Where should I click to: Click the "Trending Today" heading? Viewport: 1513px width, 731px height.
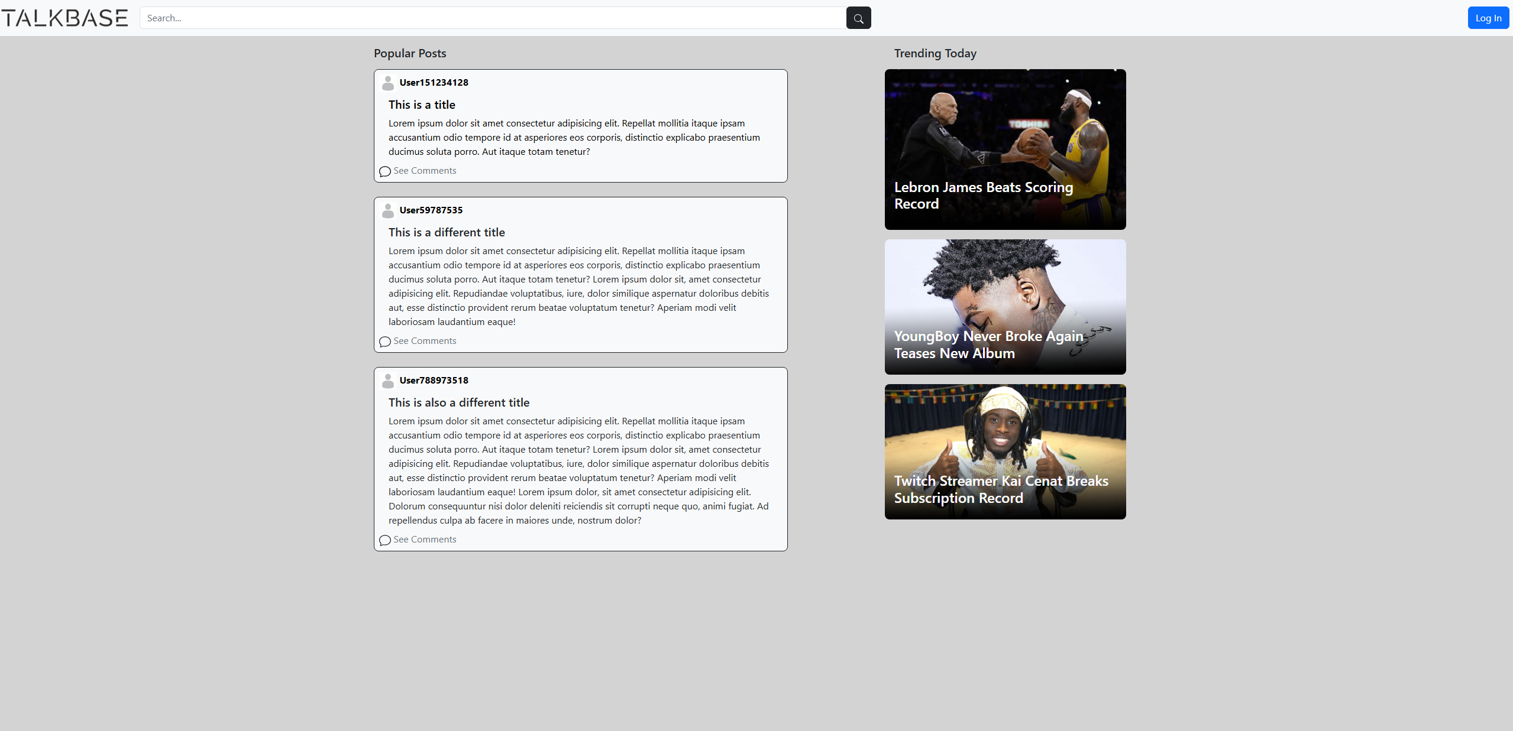pos(935,53)
